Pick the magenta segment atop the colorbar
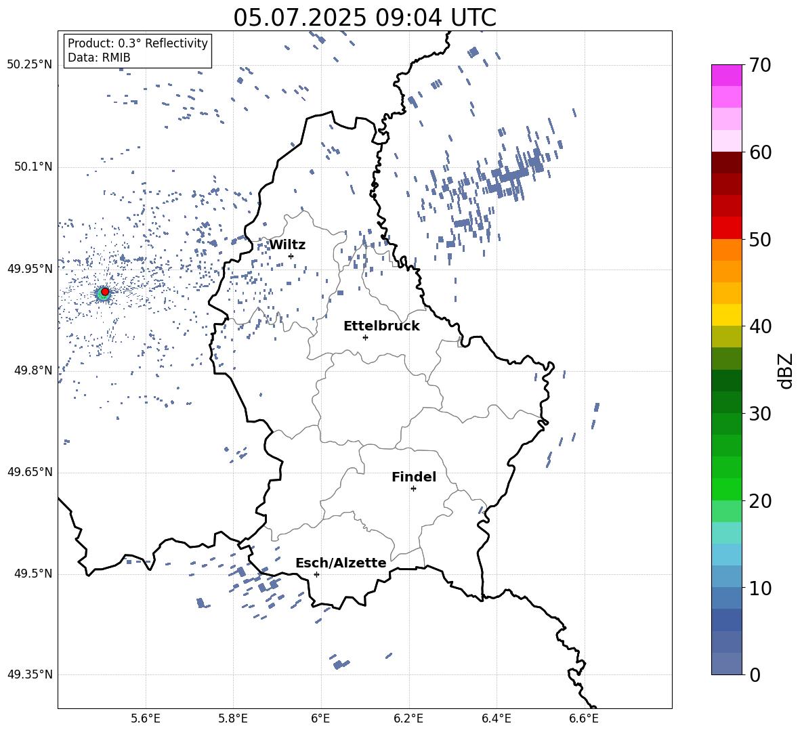Viewport: 802px width, 732px height. tap(726, 75)
